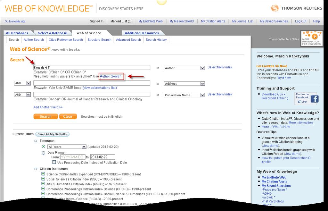Select the All Years timespan radio button
This screenshot has height=211, width=328.
click(x=44, y=147)
